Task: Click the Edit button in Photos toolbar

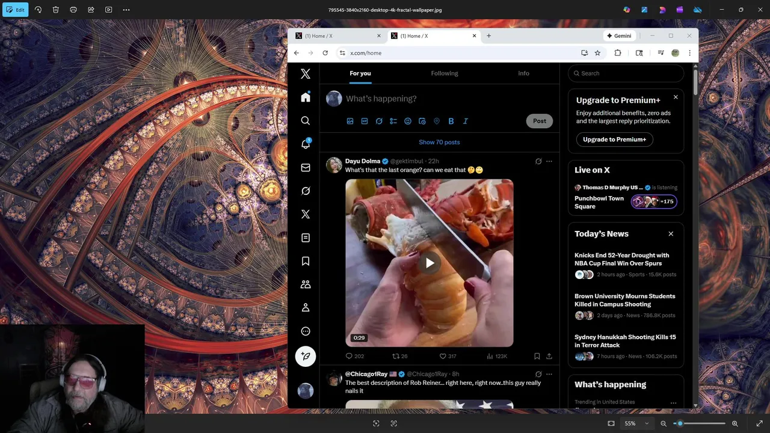Action: click(x=15, y=10)
